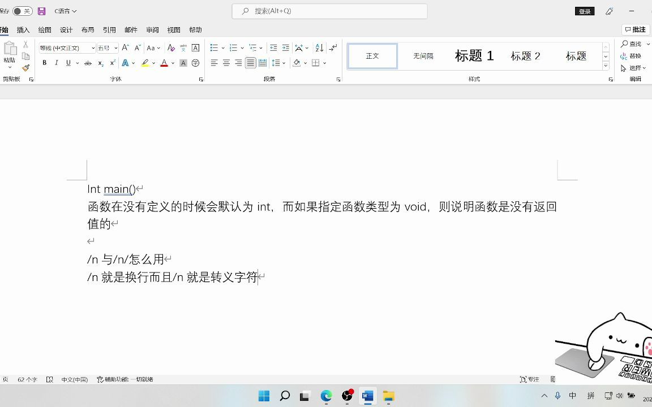Screen dimensions: 652x407
Task: Expand the font size dropdown
Action: pos(115,48)
